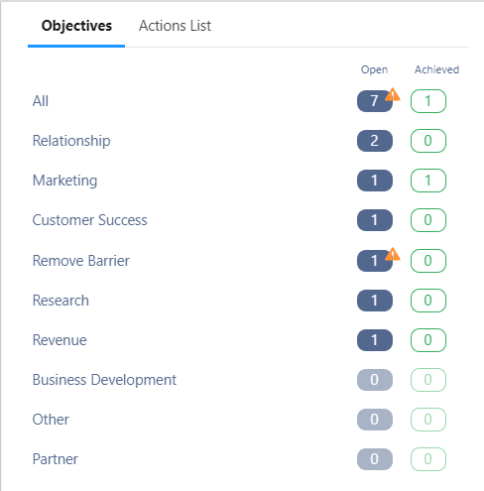Click the warning icon on All open badge
This screenshot has width=484, height=491.
[393, 94]
